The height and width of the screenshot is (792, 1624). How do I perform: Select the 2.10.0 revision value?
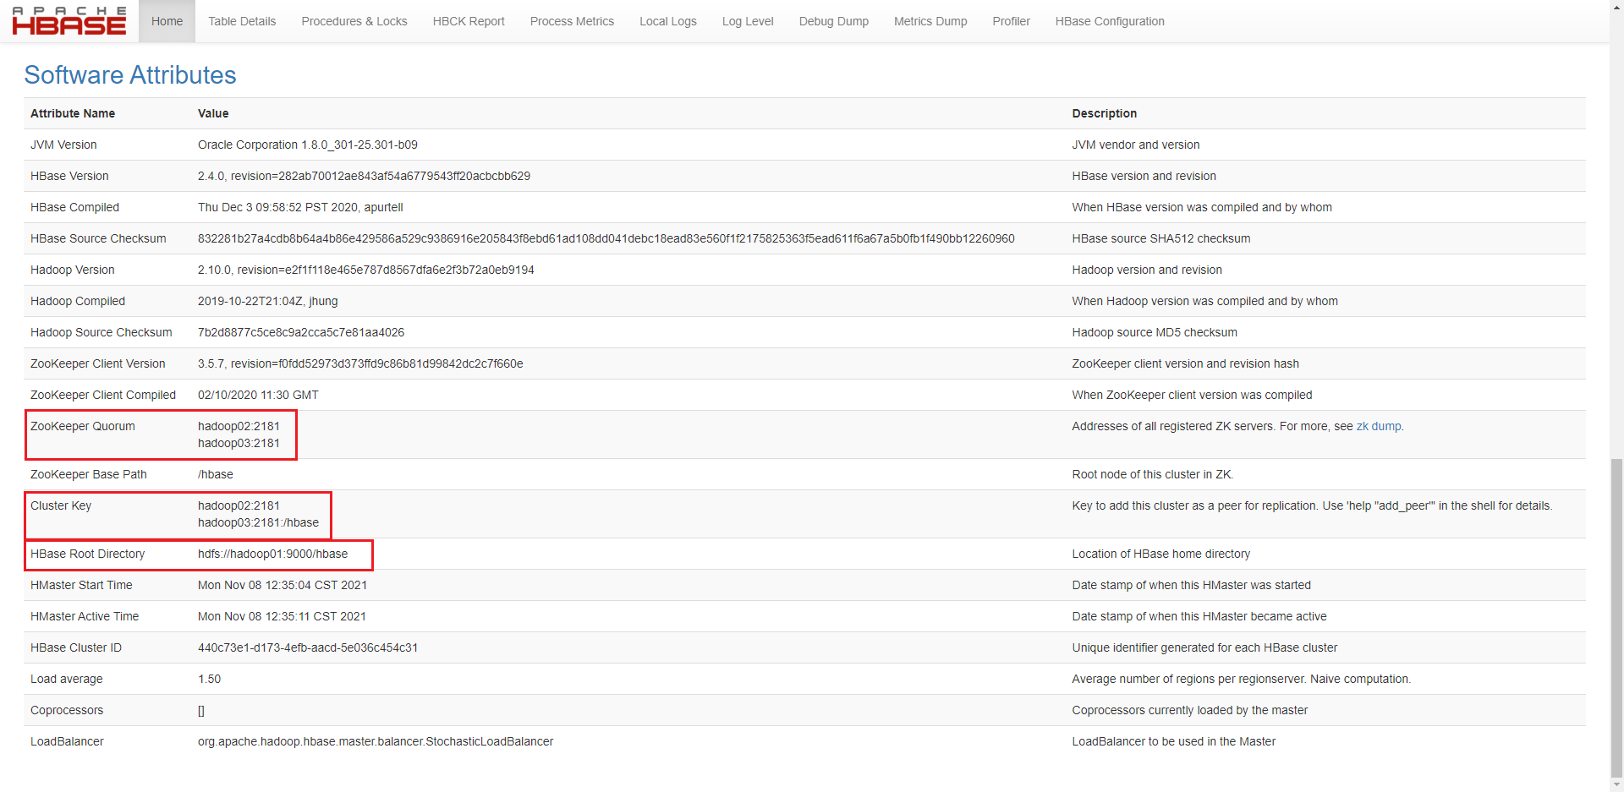point(366,270)
